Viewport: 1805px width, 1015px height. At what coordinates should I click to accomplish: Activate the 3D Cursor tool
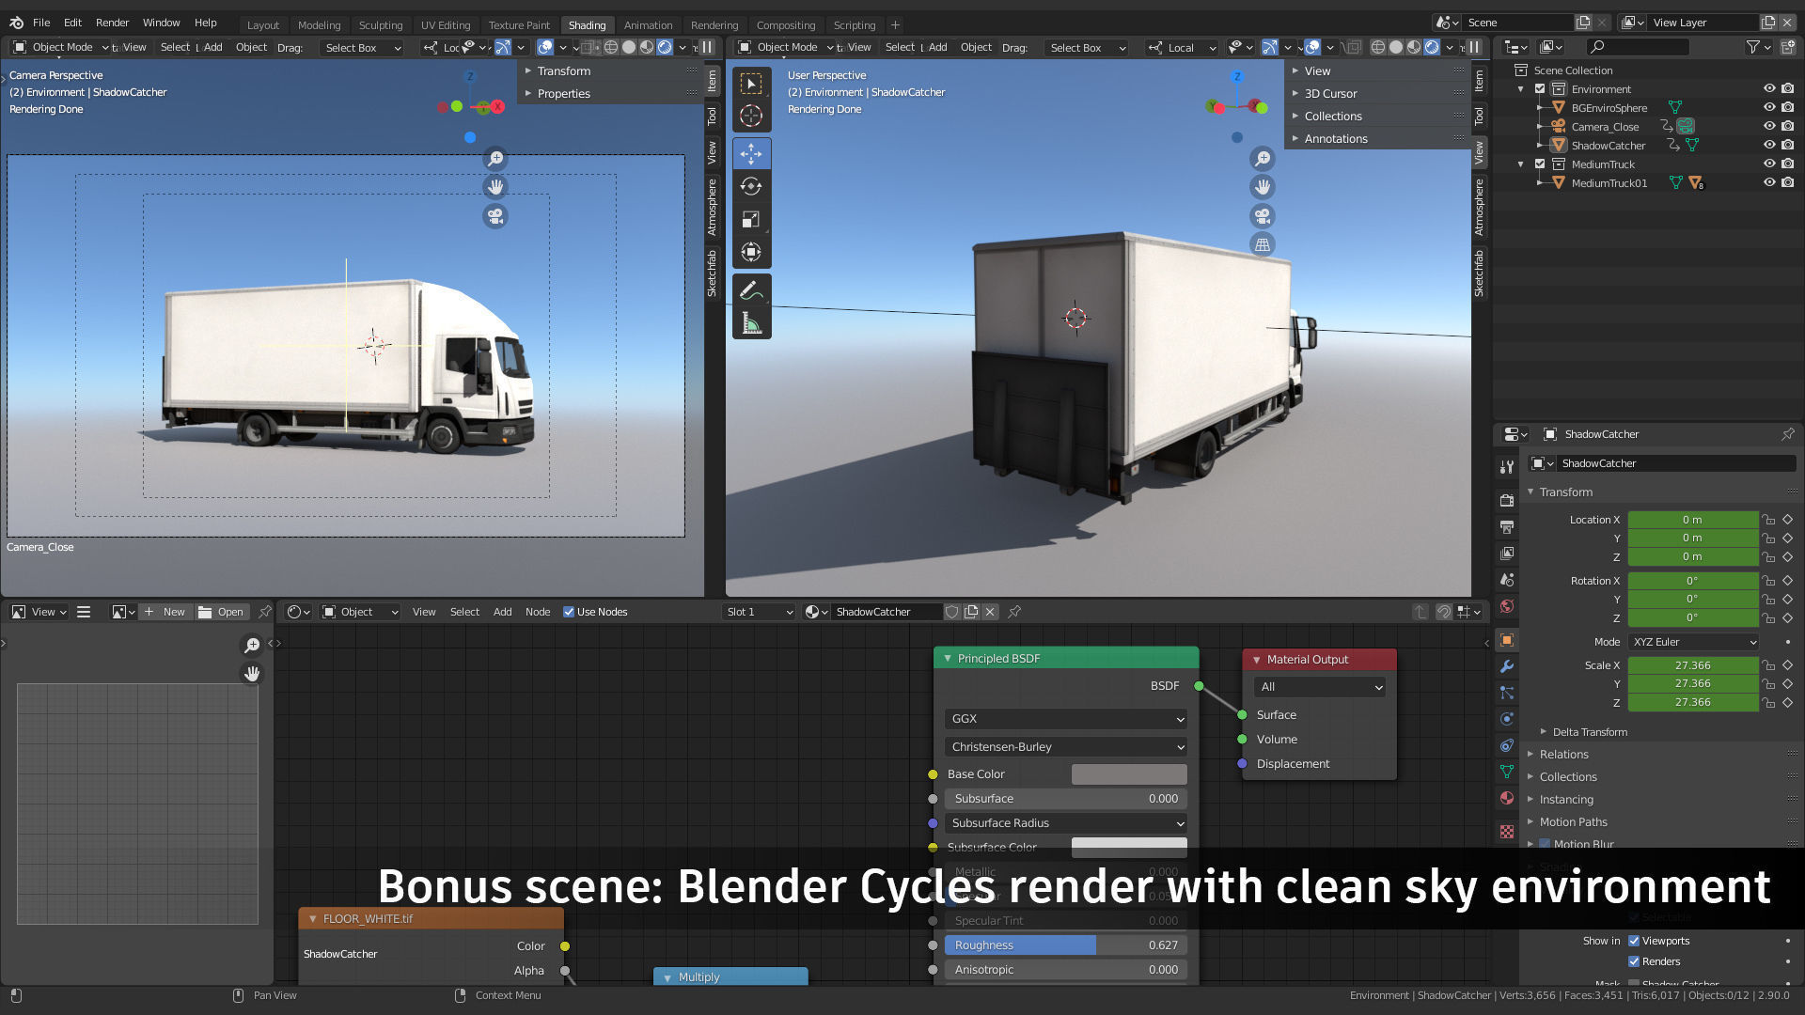coord(751,116)
